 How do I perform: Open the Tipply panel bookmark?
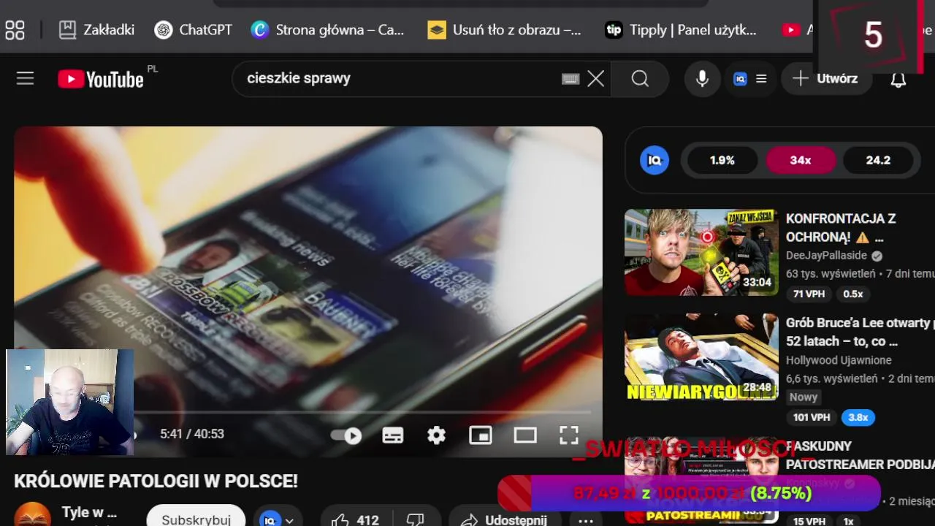681,30
